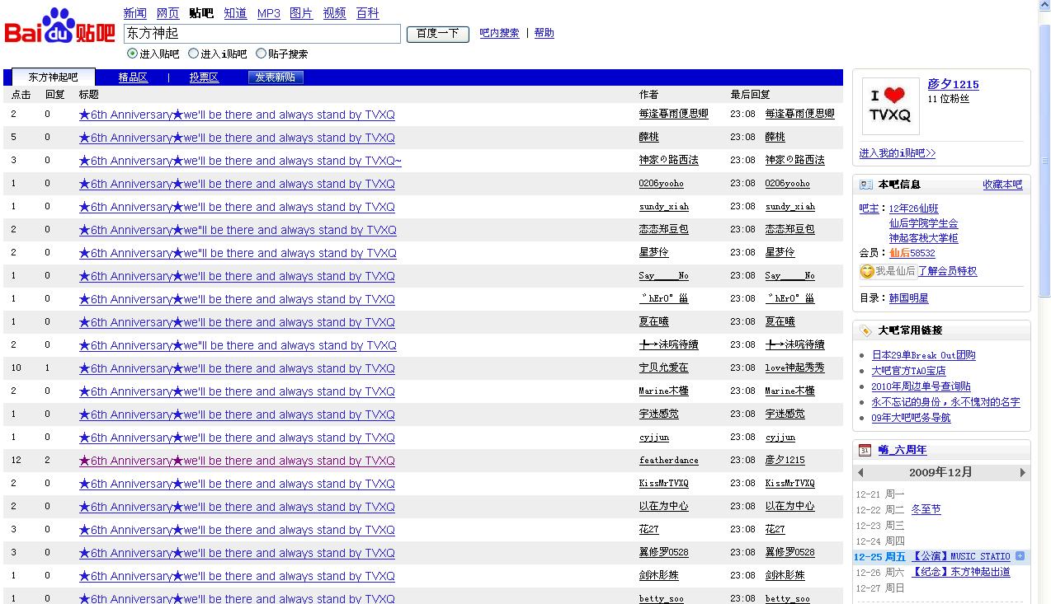Open the 韩国明星 directory link
The image size is (1051, 604).
(909, 298)
